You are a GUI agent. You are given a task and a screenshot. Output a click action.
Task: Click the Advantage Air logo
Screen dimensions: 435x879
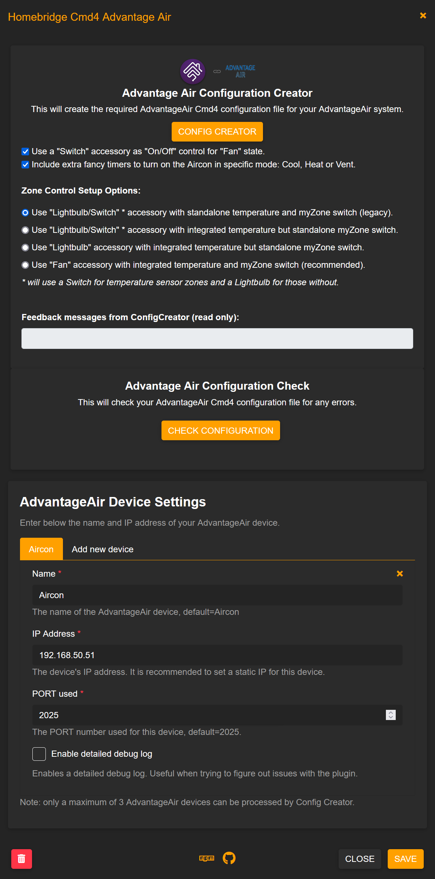pyautogui.click(x=240, y=71)
